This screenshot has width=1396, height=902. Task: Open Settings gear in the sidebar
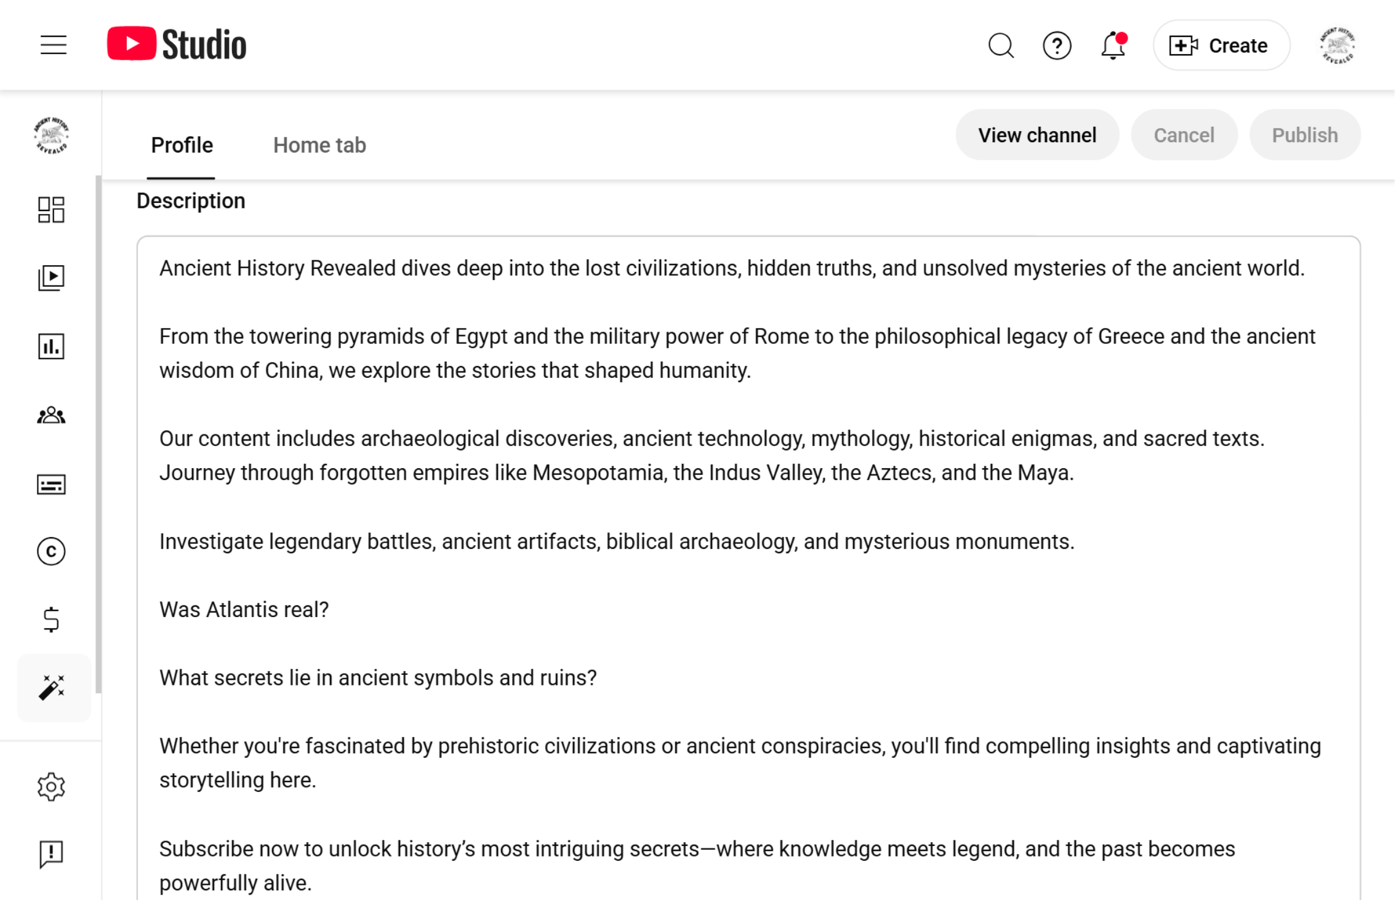[51, 786]
